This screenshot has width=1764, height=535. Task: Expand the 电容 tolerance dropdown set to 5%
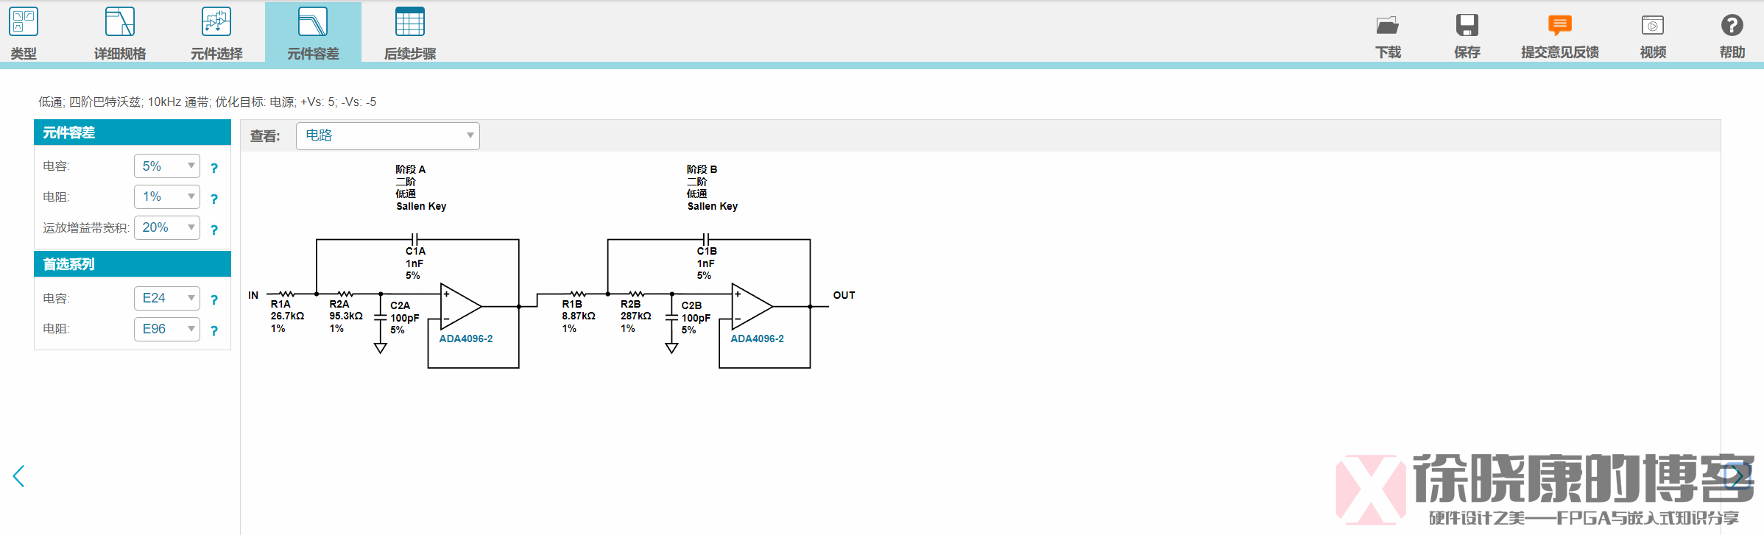[x=167, y=166]
